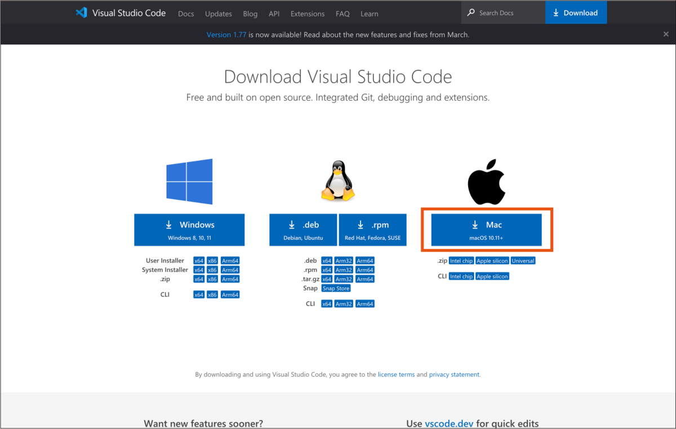This screenshot has width=676, height=429.
Task: Download Windows System Installer x64
Action: point(199,270)
